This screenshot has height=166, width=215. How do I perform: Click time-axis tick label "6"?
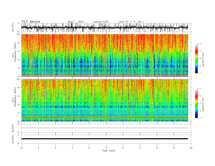pyautogui.click(x=123, y=148)
